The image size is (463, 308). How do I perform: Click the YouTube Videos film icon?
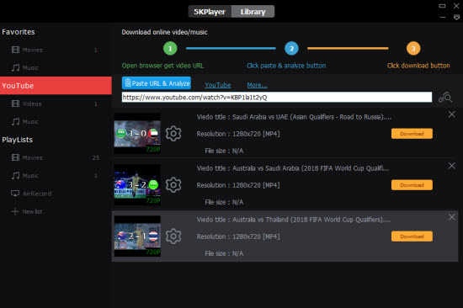(15, 104)
